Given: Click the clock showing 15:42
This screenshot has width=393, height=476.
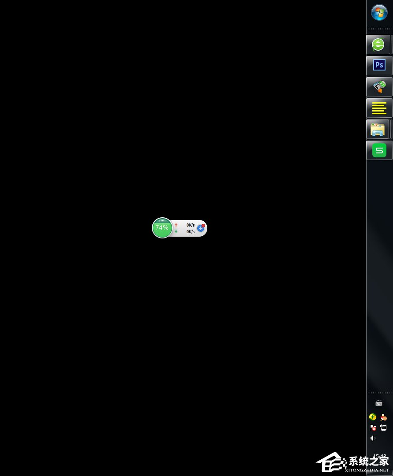Looking at the screenshot, I should pyautogui.click(x=379, y=456).
